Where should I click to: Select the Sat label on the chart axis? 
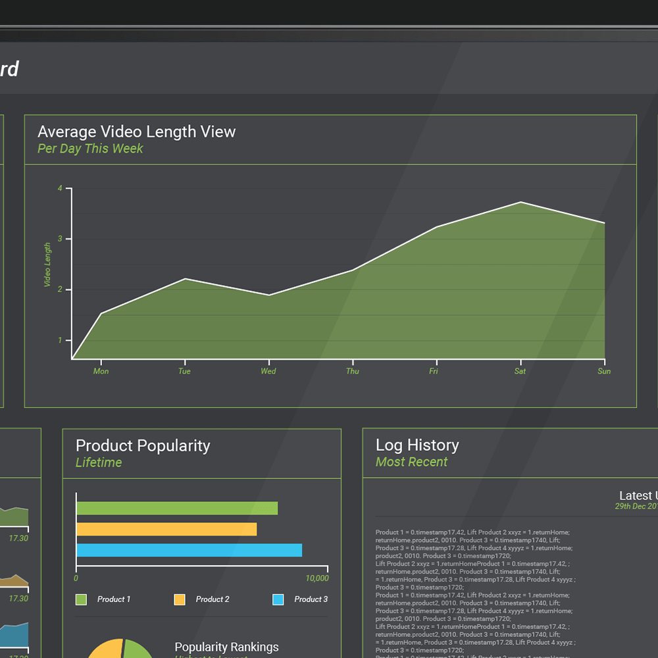coord(520,371)
